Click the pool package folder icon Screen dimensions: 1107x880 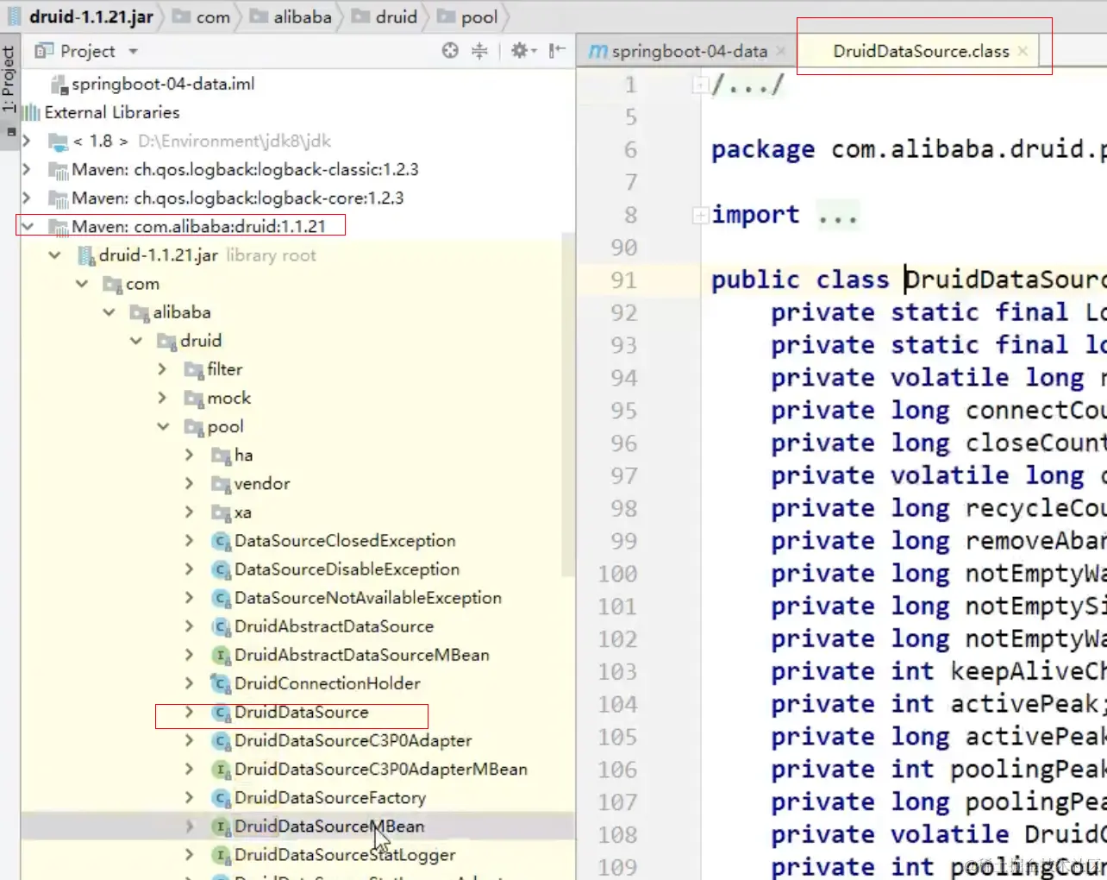(194, 427)
